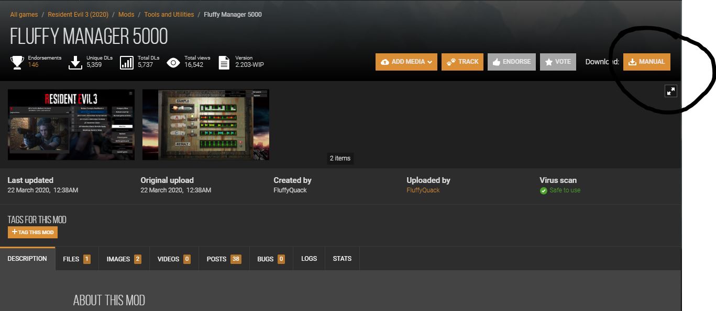Open the sample puzzle screenshot thumbnail

(x=206, y=124)
